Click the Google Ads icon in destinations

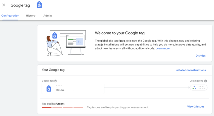[x=194, y=88]
